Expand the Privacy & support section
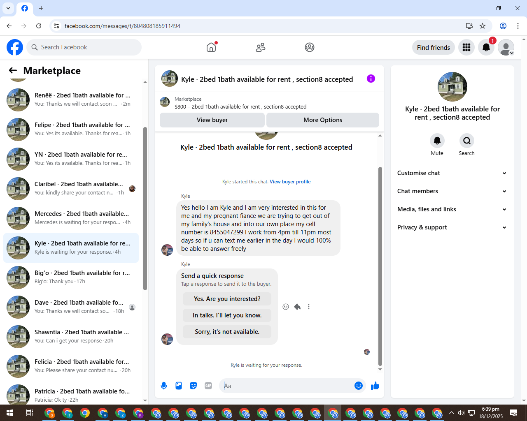Screen dimensions: 527x421 [x=452, y=227]
